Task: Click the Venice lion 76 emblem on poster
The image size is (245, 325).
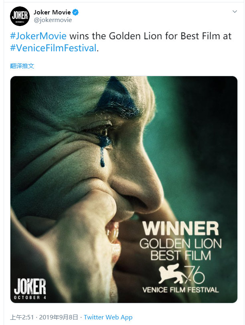Action: click(x=181, y=275)
